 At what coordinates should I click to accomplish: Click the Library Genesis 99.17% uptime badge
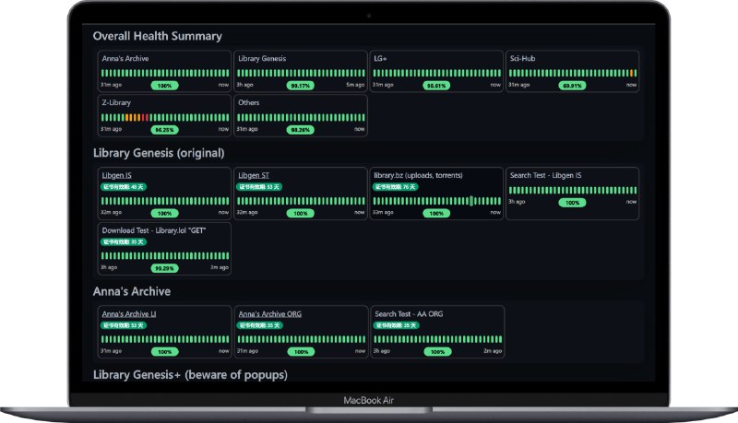click(300, 85)
